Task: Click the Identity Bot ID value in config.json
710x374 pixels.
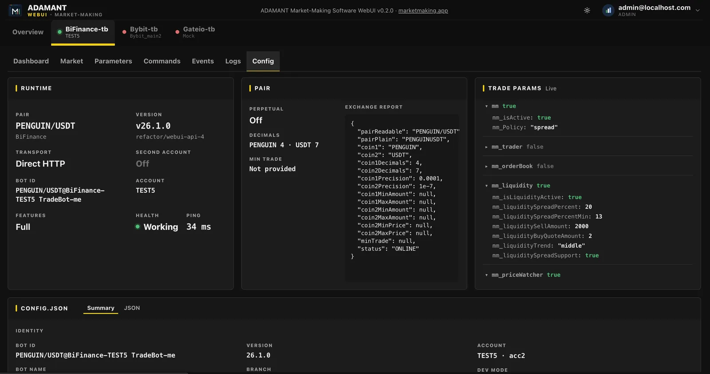Action: (x=95, y=355)
